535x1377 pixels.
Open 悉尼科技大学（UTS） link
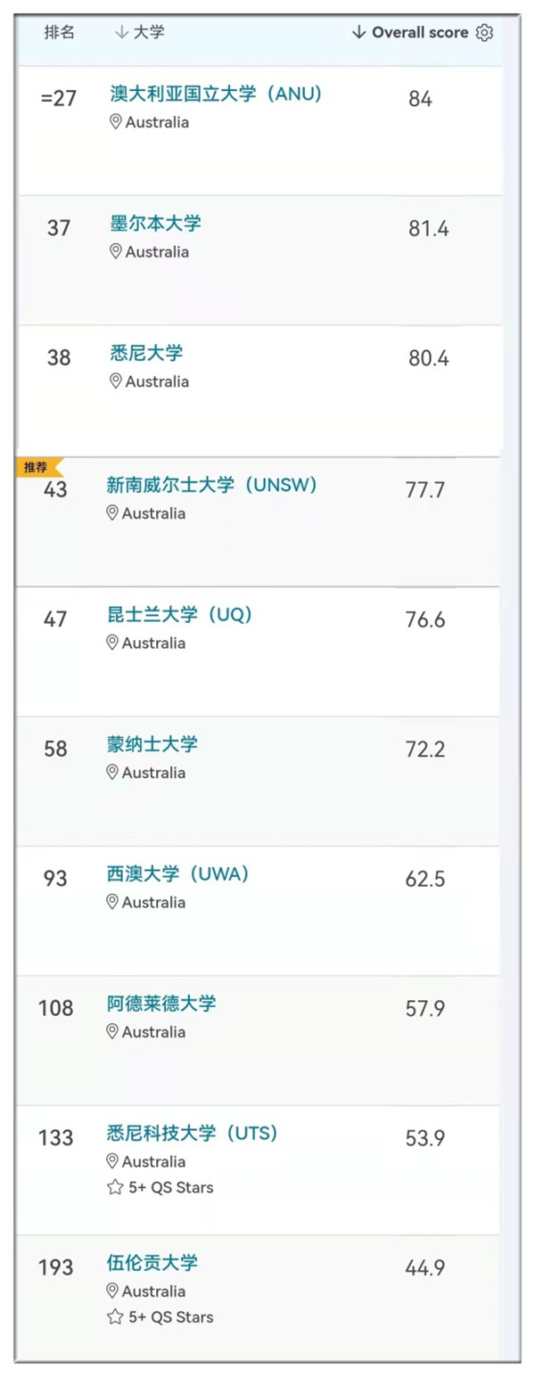click(193, 1134)
